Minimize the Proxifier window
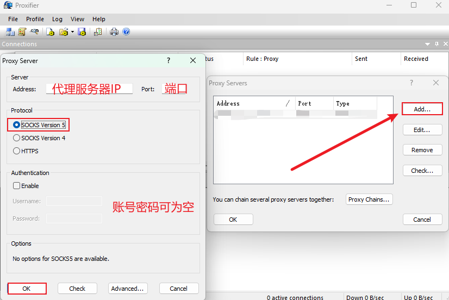Viewport: 449px width, 300px height. click(389, 5)
